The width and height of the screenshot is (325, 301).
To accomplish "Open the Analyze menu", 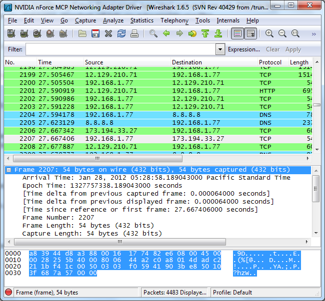I will 113,20.
